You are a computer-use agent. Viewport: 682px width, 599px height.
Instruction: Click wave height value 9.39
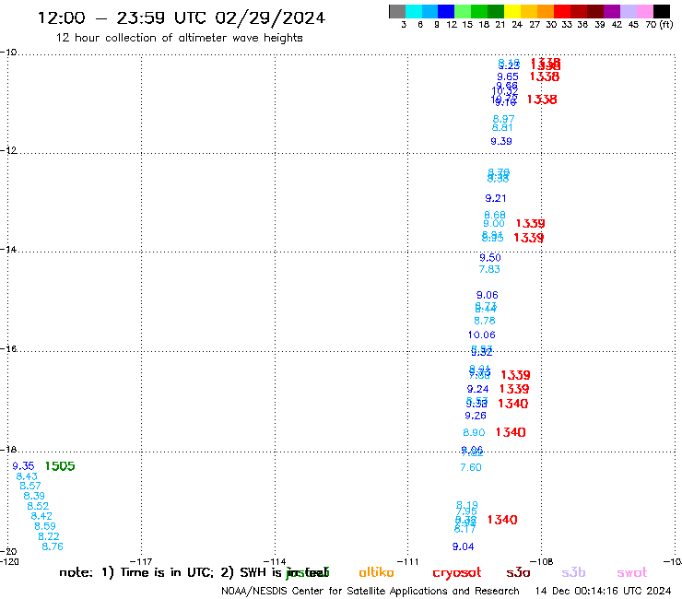point(501,141)
